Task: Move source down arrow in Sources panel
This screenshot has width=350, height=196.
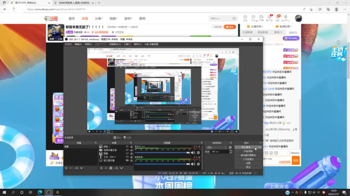Action: (x=122, y=168)
